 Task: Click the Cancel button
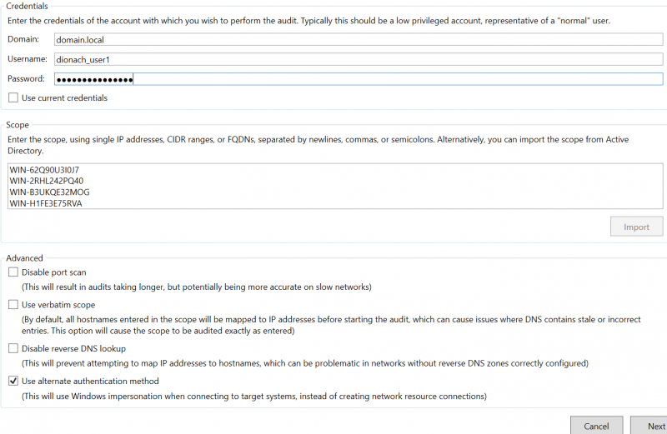596,426
